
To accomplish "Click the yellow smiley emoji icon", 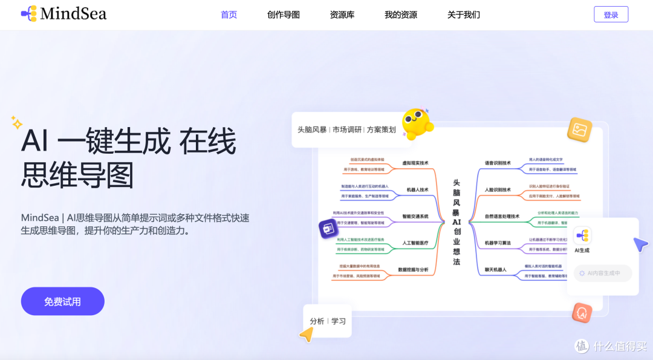I will point(417,124).
